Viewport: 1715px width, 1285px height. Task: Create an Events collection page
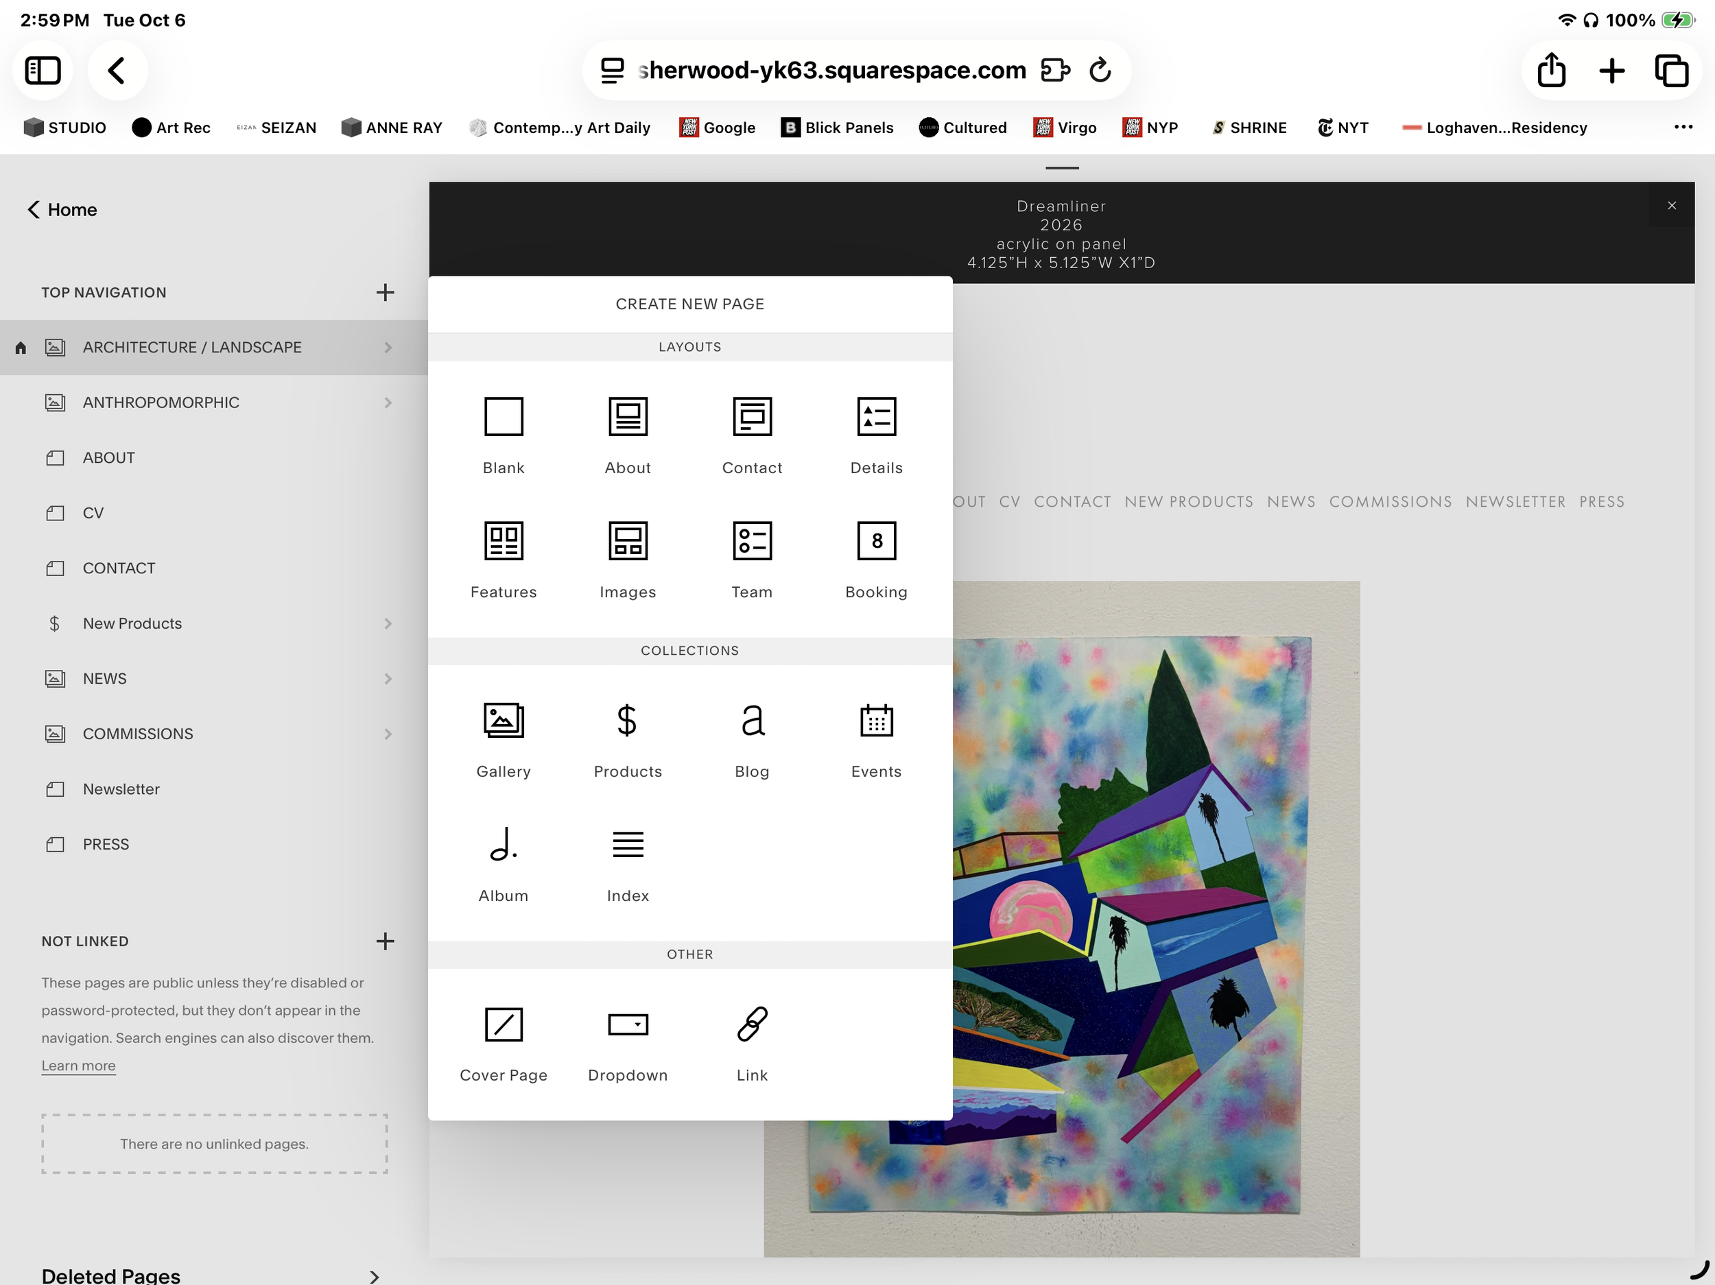(x=876, y=738)
